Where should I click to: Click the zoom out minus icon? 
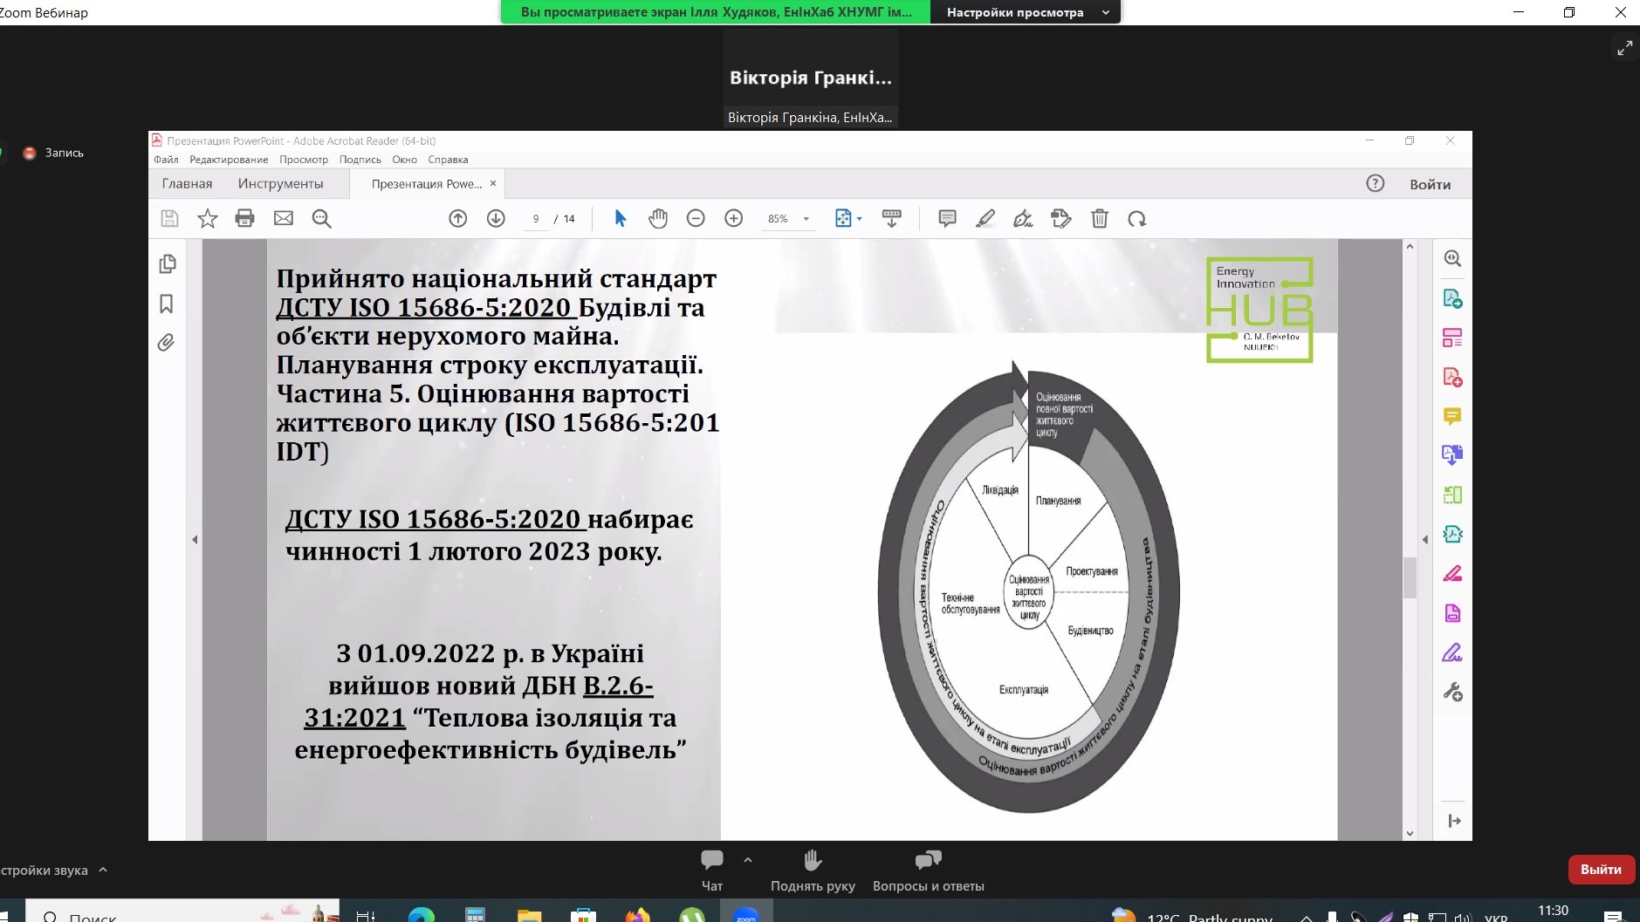tap(696, 218)
